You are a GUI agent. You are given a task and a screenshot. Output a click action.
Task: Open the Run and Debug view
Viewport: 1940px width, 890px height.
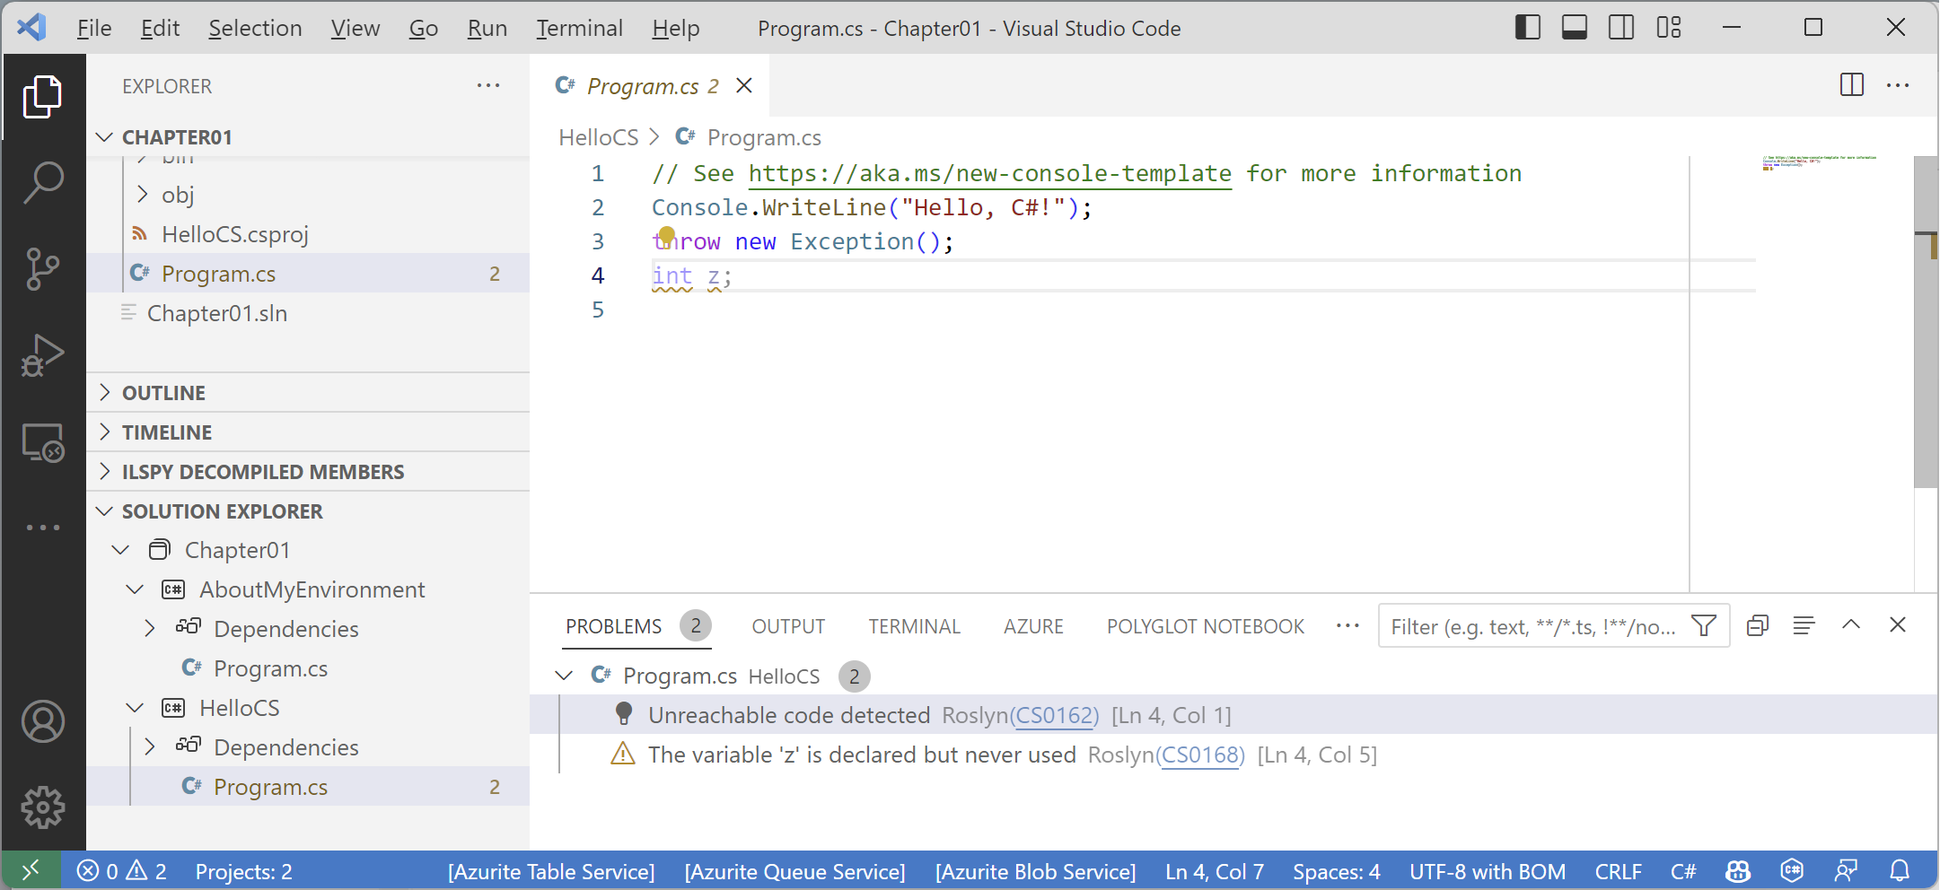pyautogui.click(x=42, y=355)
